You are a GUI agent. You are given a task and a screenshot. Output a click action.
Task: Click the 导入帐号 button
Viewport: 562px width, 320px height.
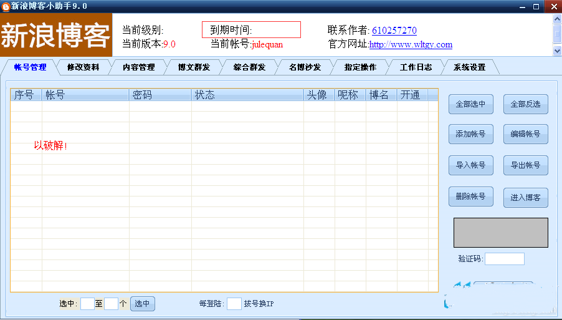470,165
